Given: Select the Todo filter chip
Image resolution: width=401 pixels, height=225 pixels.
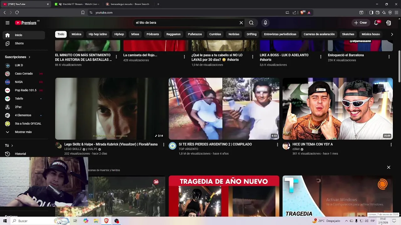Looking at the screenshot, I should coord(61,34).
